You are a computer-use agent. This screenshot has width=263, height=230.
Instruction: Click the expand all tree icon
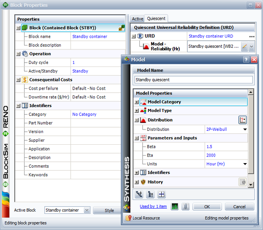(x=140, y=195)
